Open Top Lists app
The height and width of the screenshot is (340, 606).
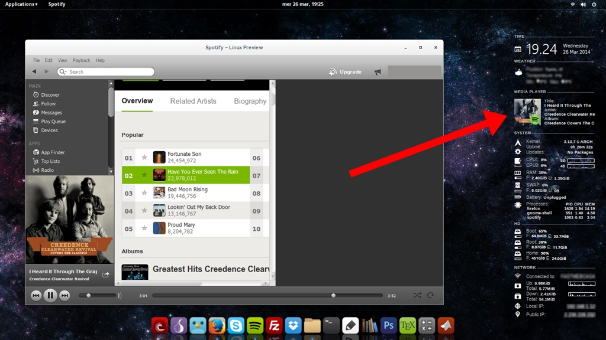(50, 161)
